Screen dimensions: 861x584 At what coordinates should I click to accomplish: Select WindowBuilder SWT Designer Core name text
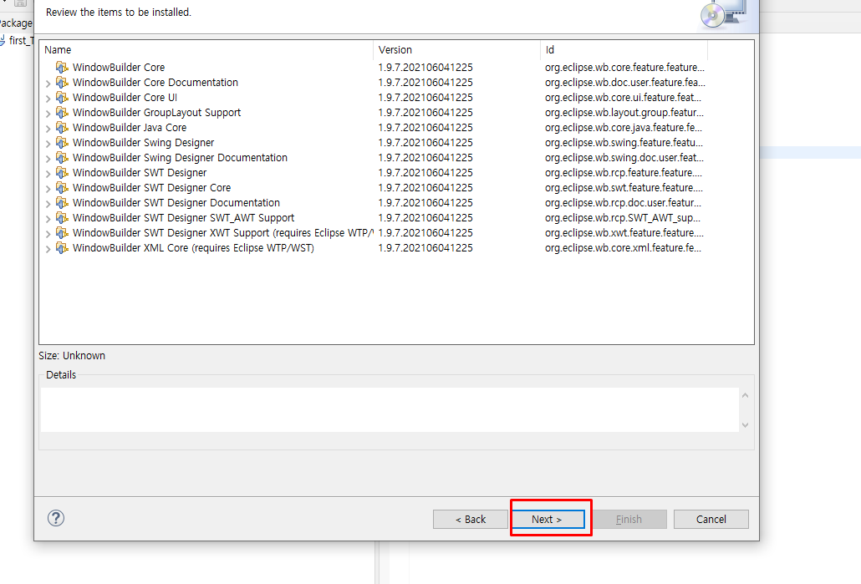tap(151, 188)
